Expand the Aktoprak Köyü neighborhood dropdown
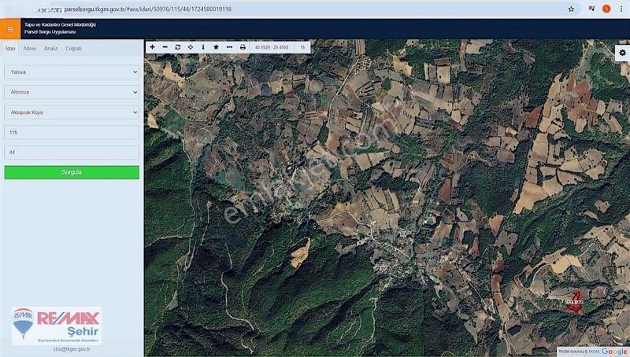The width and height of the screenshot is (630, 357). [x=72, y=112]
